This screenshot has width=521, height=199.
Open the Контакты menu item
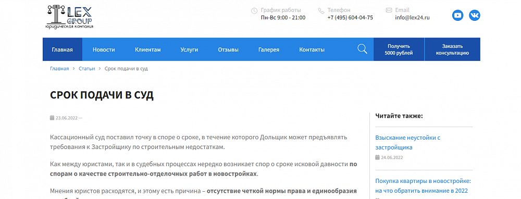[312, 50]
